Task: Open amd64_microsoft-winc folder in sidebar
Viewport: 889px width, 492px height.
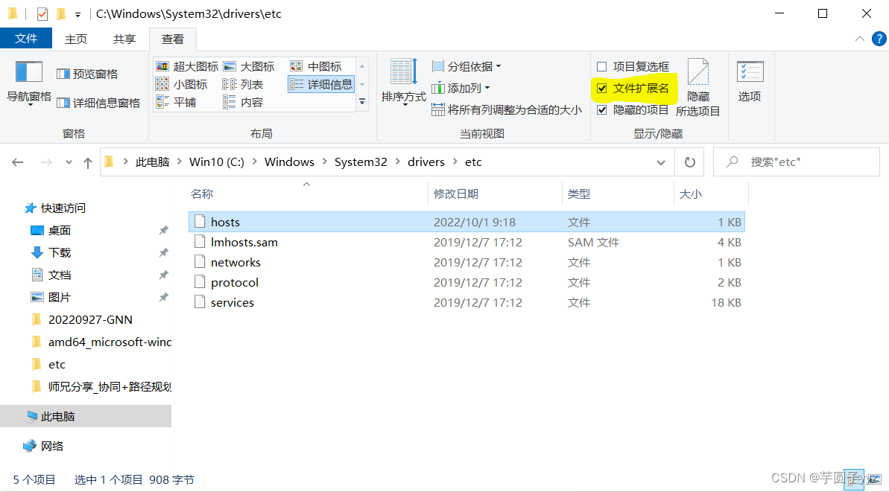Action: coord(101,342)
